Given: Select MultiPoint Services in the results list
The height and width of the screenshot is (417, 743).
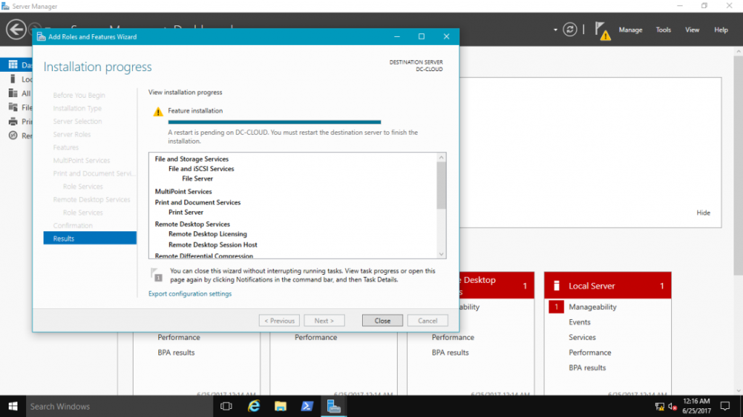Looking at the screenshot, I should coord(184,191).
